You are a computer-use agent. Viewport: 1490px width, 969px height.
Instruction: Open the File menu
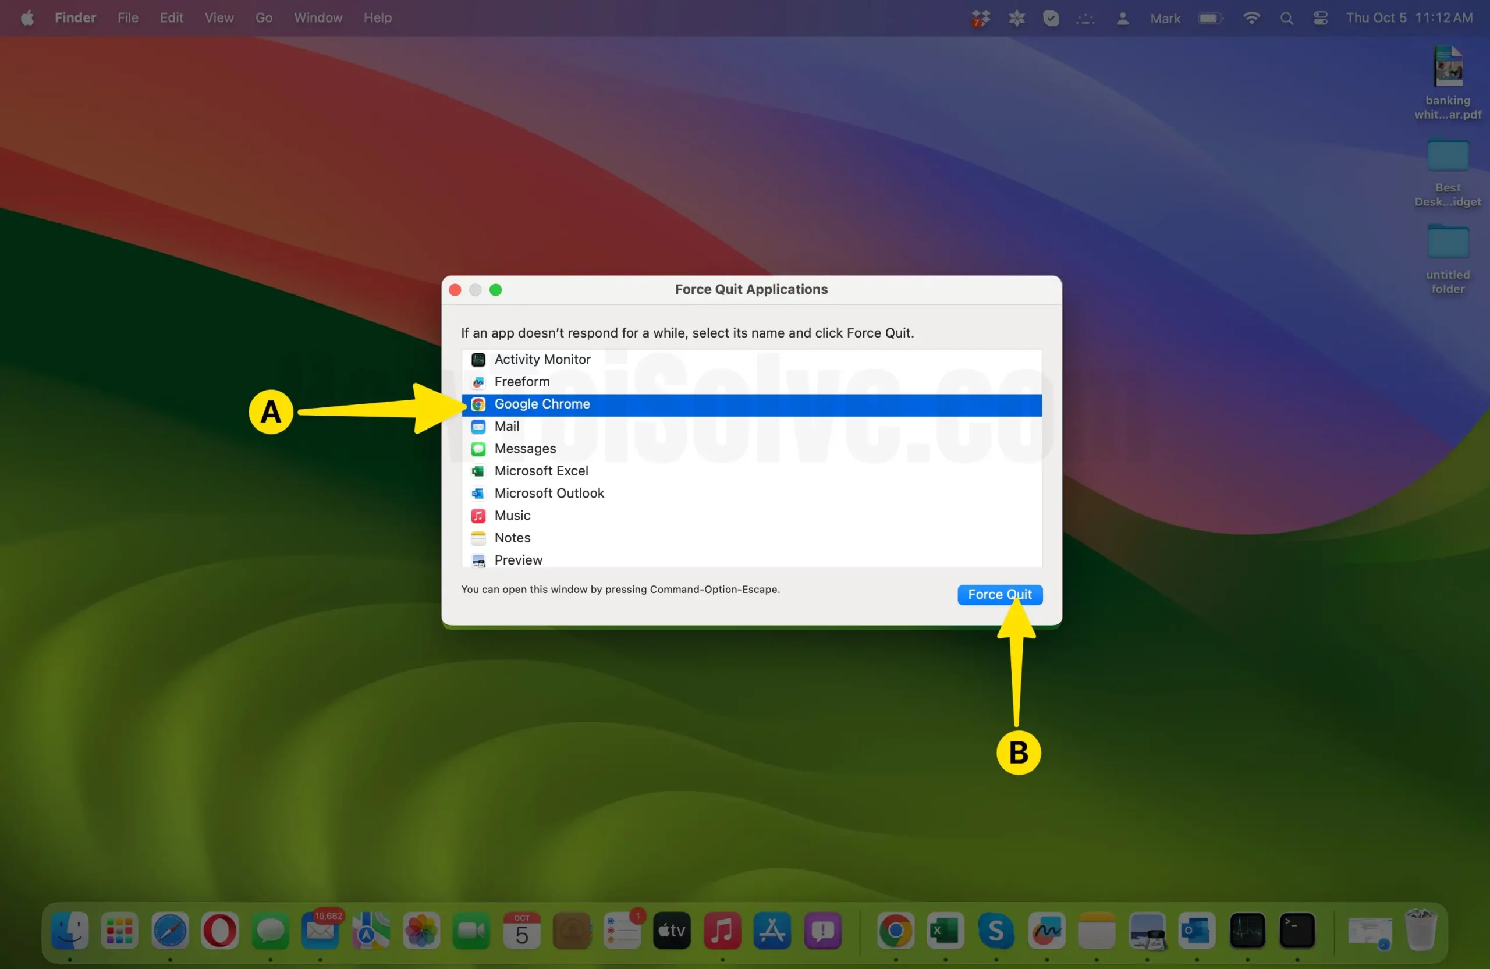click(x=127, y=18)
